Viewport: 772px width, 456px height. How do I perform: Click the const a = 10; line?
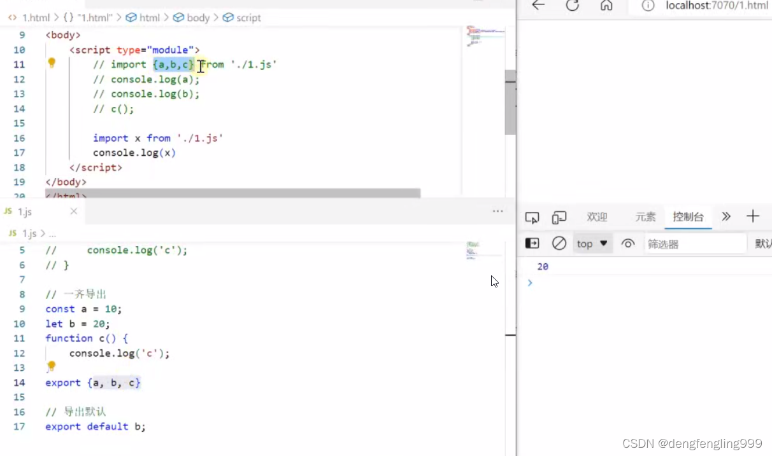[x=83, y=309]
